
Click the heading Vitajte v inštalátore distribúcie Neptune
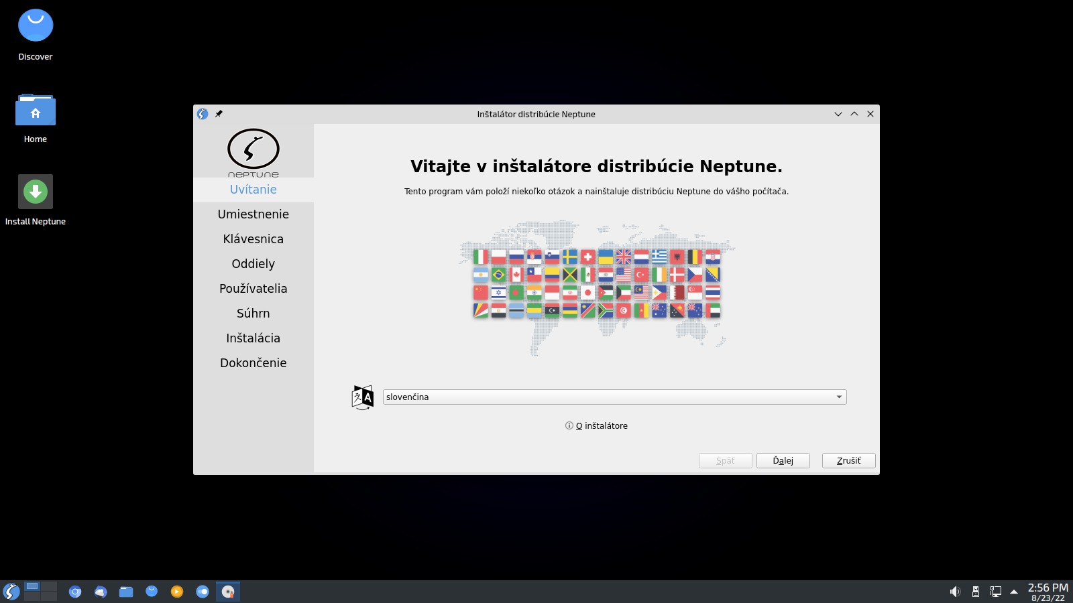tap(597, 166)
